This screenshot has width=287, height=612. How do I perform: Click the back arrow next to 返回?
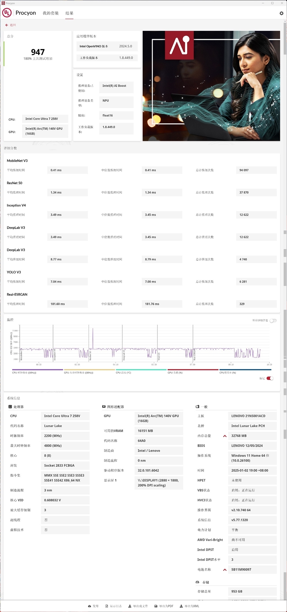coord(7,25)
